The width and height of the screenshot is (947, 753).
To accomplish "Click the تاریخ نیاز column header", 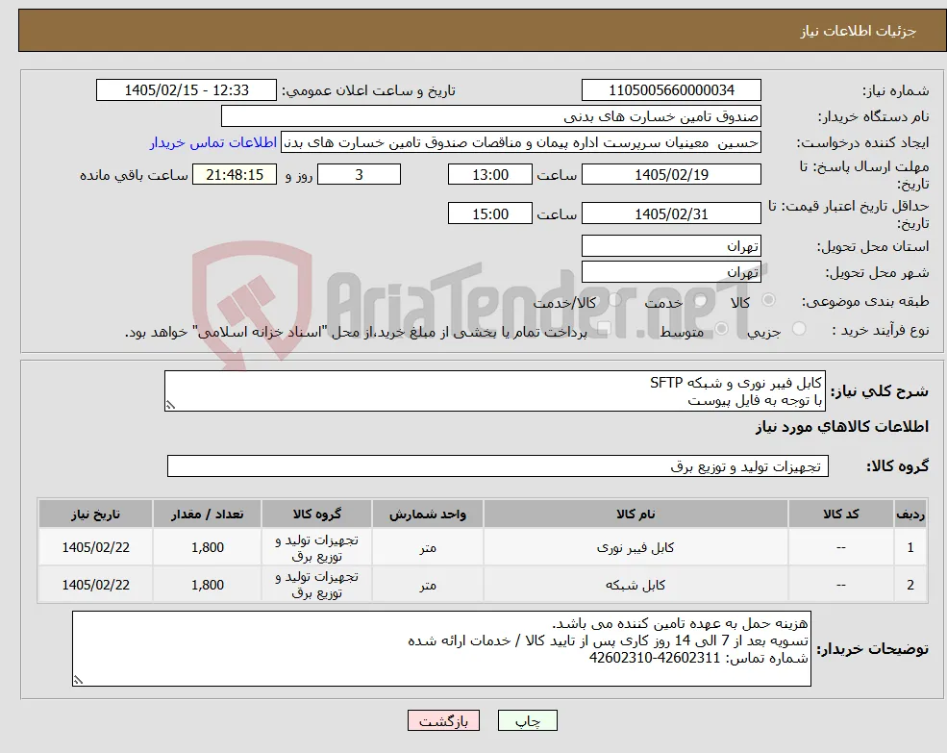I will point(95,514).
